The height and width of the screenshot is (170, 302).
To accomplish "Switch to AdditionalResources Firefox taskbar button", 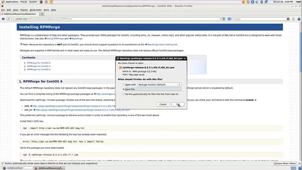I will point(49,168).
